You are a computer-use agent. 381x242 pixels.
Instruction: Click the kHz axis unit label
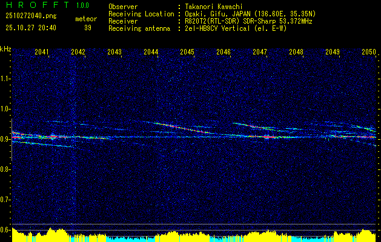[5, 49]
